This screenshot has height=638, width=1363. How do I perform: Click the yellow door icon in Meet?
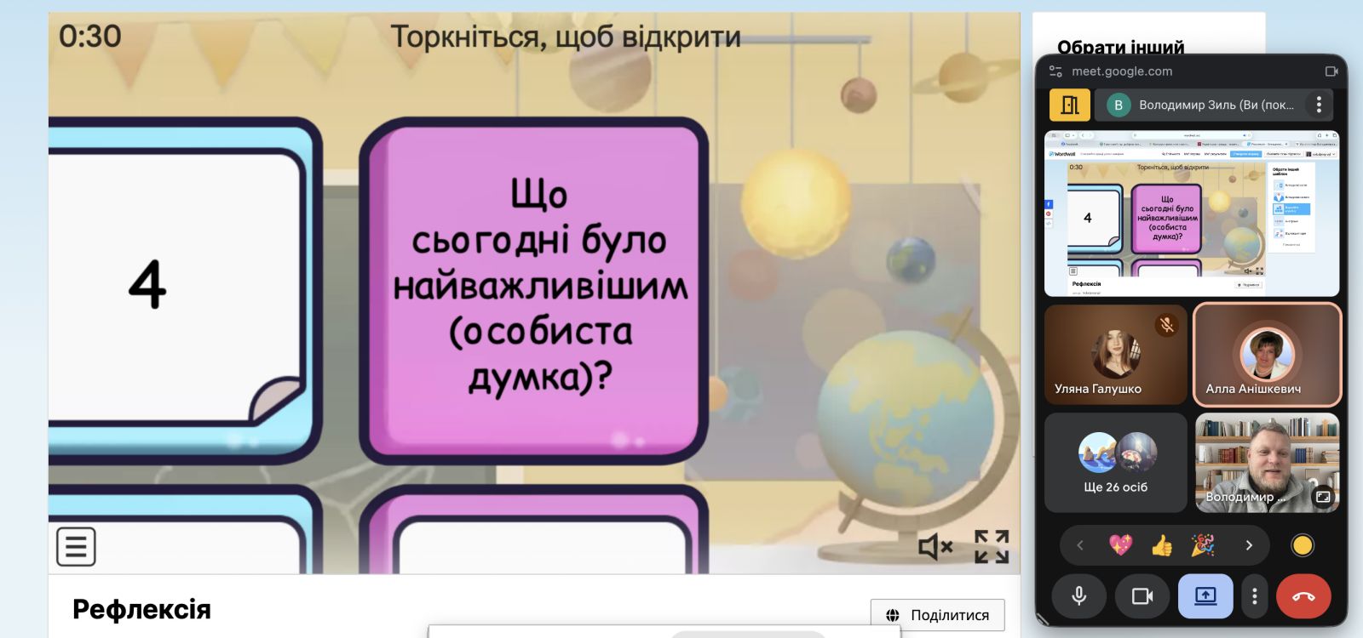point(1069,105)
